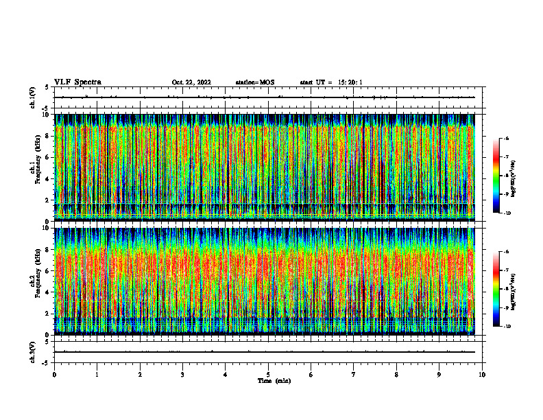Click the "8" kHz tick on ch.1 frequency axis
The height and width of the screenshot is (420, 543).
[x=47, y=136]
